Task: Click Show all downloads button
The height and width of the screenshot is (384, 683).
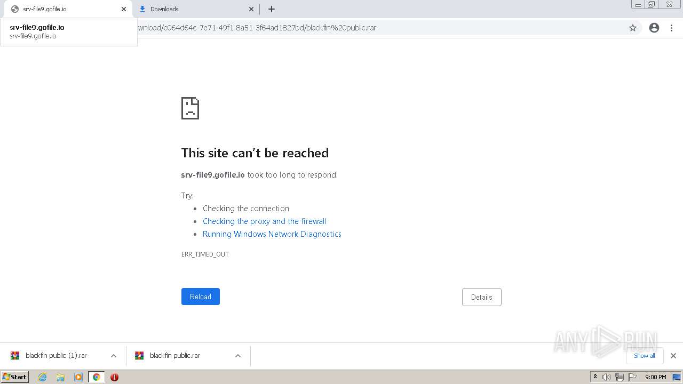Action: click(645, 356)
